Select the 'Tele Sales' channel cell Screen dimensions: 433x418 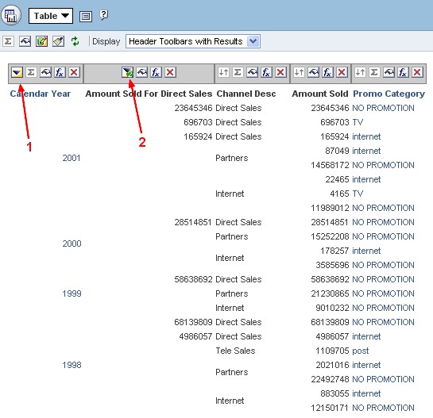(x=235, y=351)
